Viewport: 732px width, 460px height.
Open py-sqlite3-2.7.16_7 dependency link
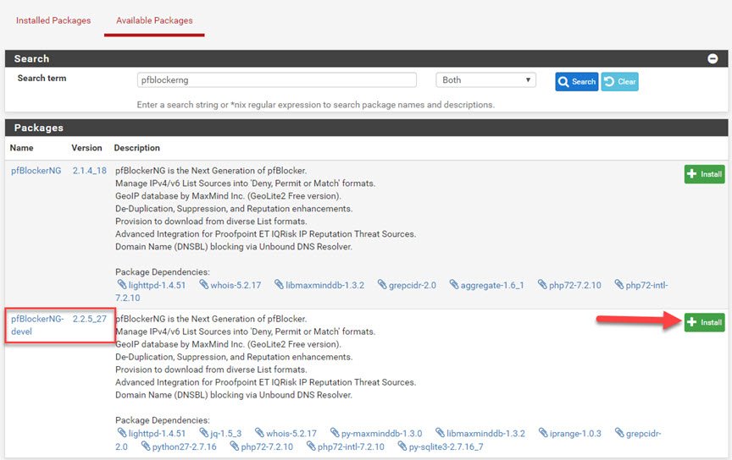446,446
